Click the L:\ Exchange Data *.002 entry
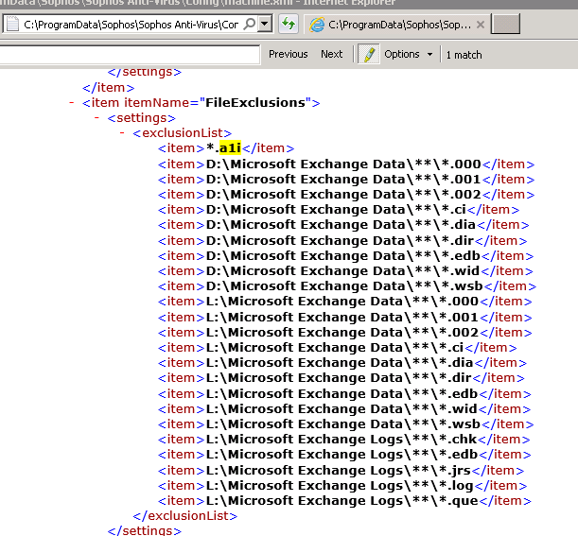The image size is (578, 536). pos(344,333)
